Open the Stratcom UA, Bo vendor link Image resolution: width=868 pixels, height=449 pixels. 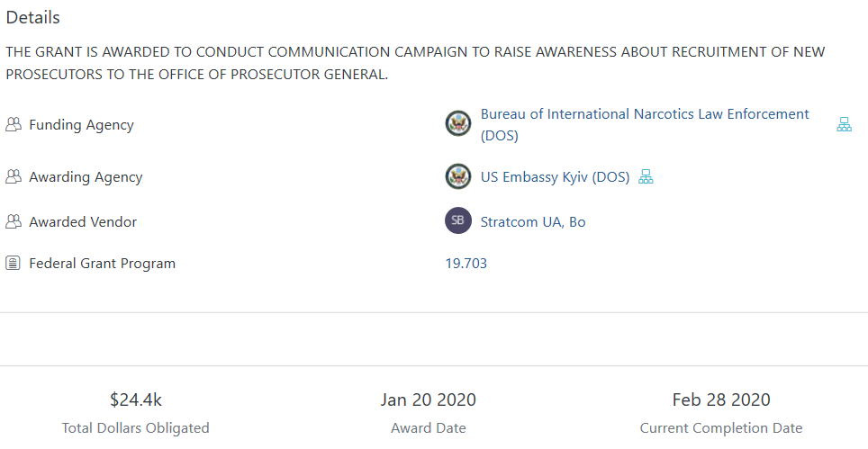(x=533, y=221)
